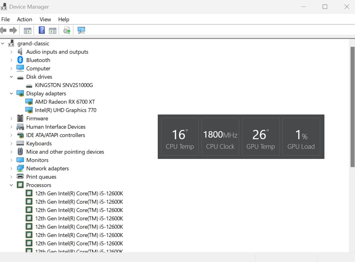Image resolution: width=355 pixels, height=262 pixels.
Task: Expand the Monitors category
Action: (11, 160)
